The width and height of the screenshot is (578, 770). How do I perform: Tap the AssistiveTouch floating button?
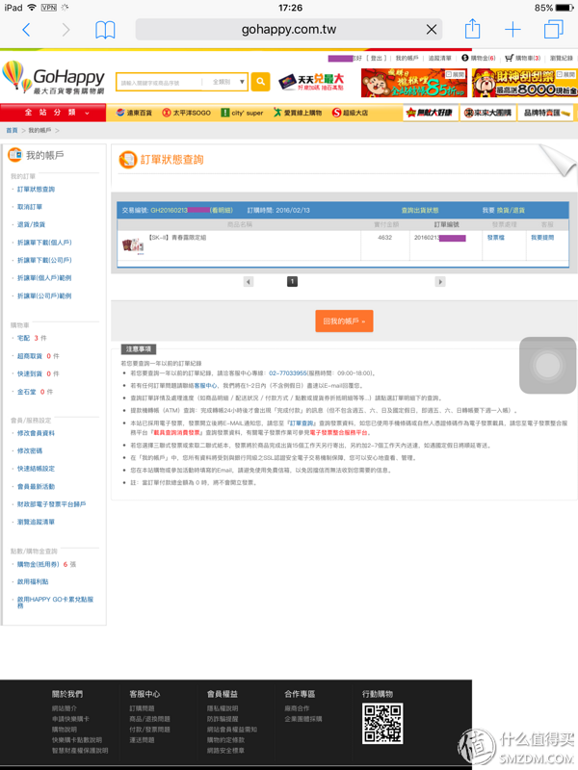[x=547, y=365]
